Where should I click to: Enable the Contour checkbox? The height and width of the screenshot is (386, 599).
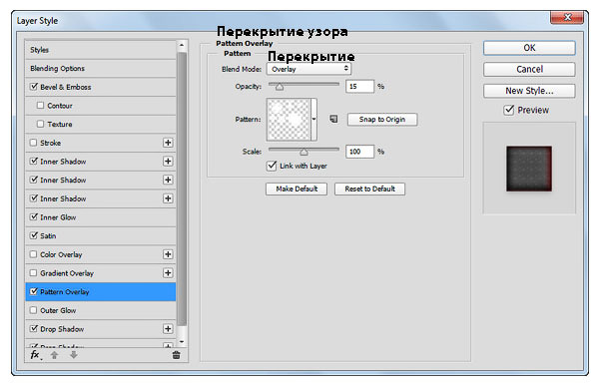[40, 105]
